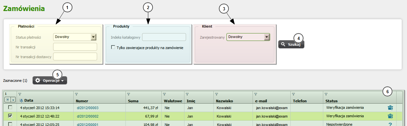Sort table by Status column header
Screen dimensions: 407x126
[x=332, y=101]
